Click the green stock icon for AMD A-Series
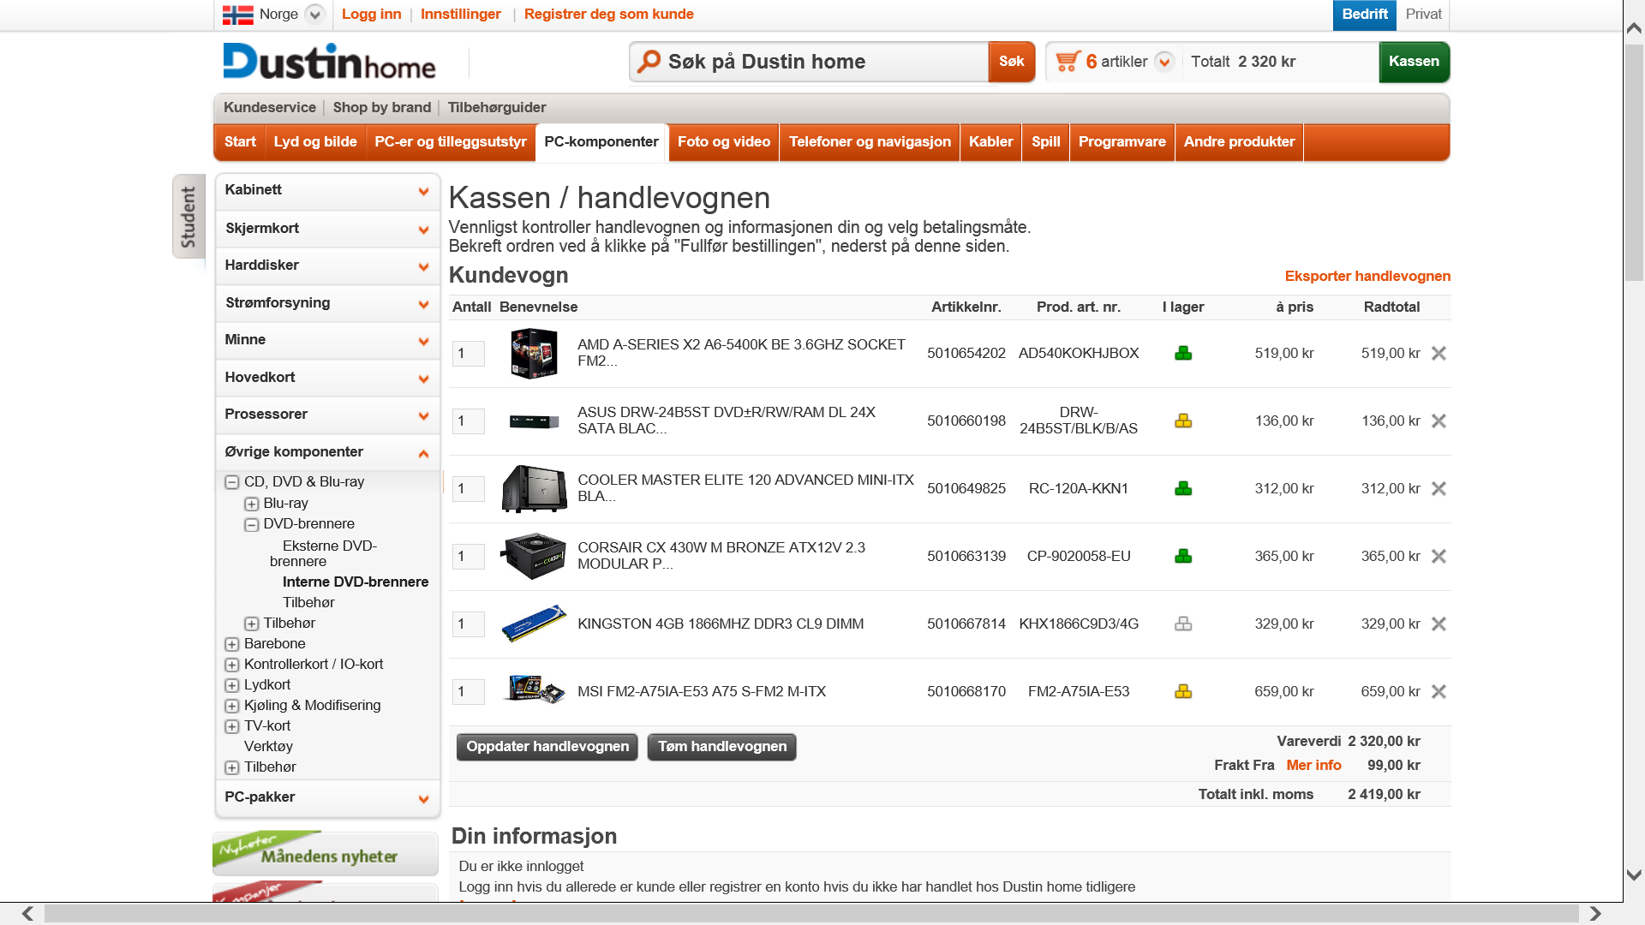 tap(1183, 353)
